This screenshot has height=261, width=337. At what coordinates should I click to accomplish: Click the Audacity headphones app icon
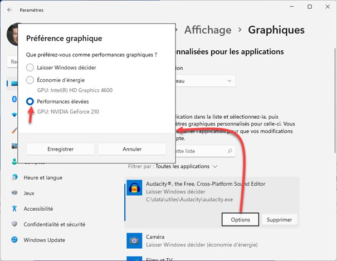(134, 188)
